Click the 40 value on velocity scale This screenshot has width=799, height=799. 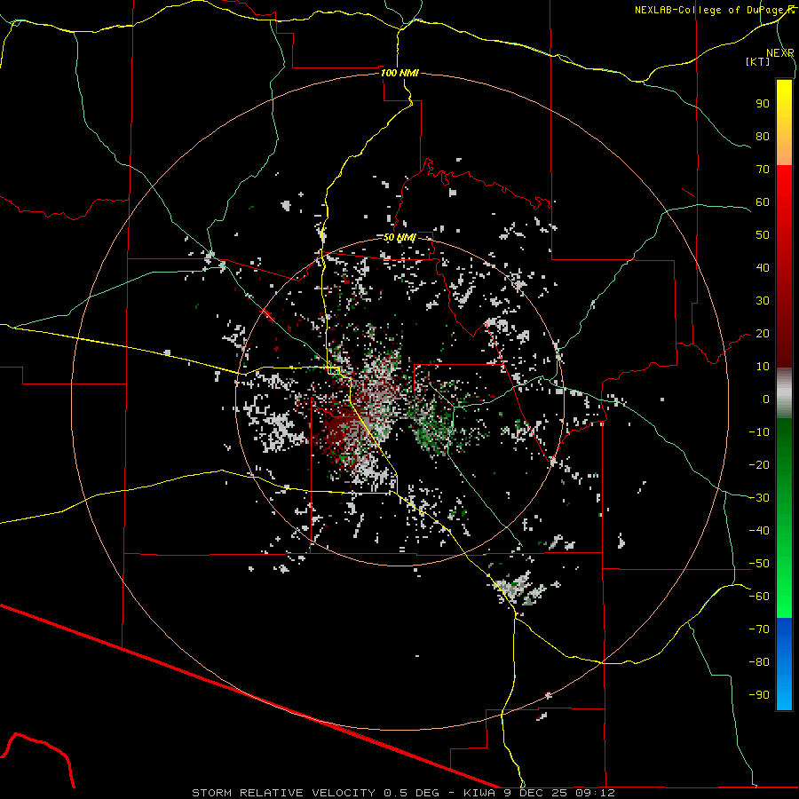763,268
